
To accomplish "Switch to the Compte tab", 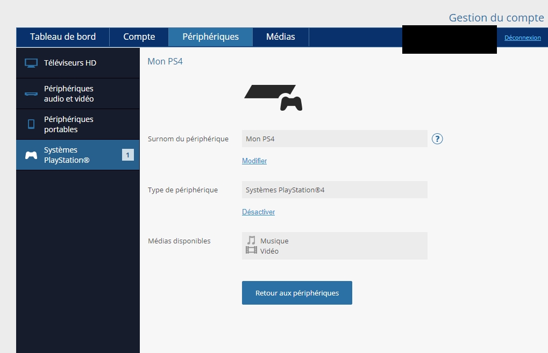I will 139,37.
